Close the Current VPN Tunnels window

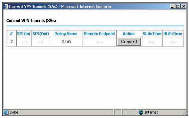pos(184,6)
